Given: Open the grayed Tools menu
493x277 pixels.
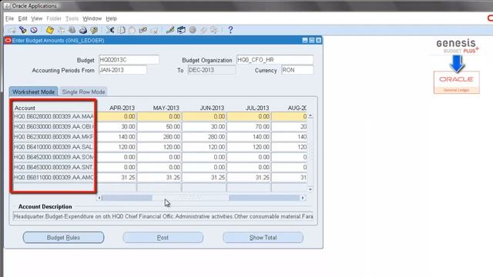Looking at the screenshot, I should (x=72, y=18).
